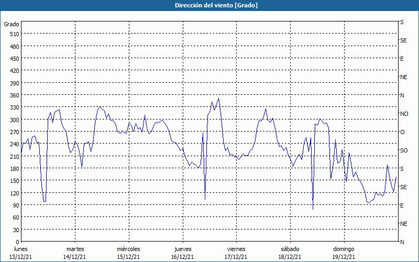The width and height of the screenshot is (419, 262).
Task: Select the 420 degree axis label
Action: tap(15, 71)
